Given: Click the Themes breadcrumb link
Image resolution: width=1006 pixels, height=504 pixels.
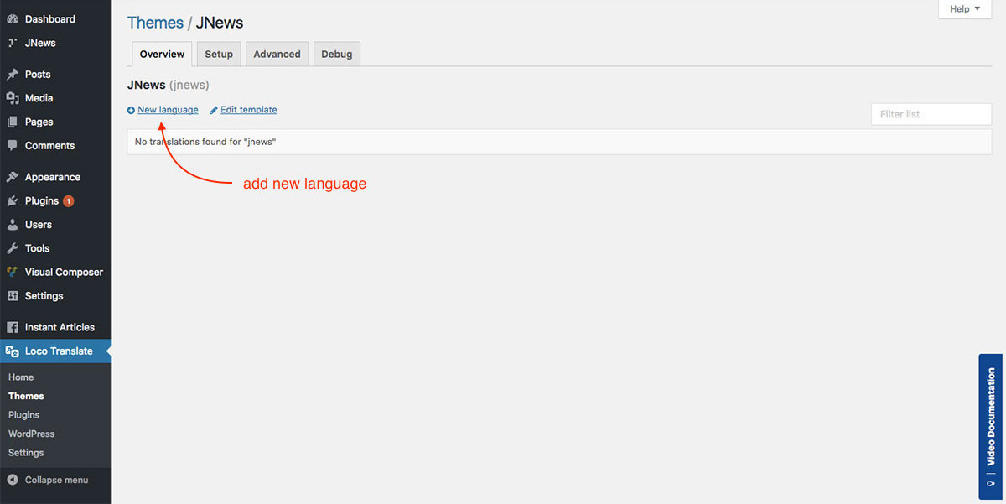Looking at the screenshot, I should (155, 23).
